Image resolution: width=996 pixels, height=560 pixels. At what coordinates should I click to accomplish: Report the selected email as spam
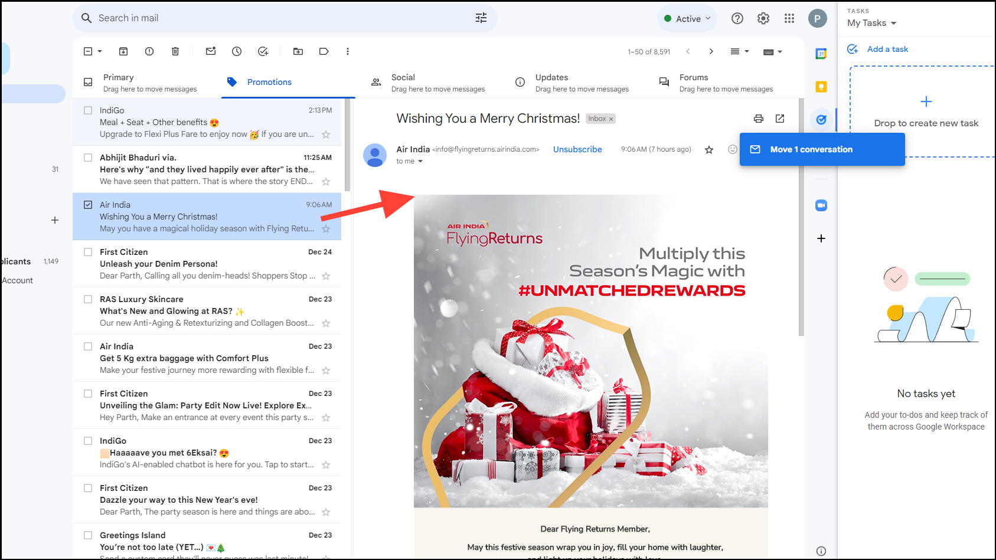click(x=149, y=51)
